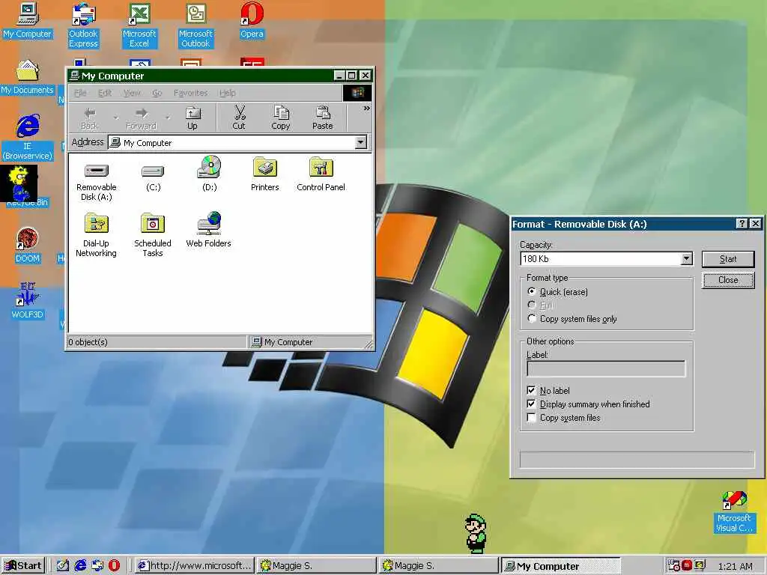
Task: Click the Forward arrow toolbar button
Action: 141,118
